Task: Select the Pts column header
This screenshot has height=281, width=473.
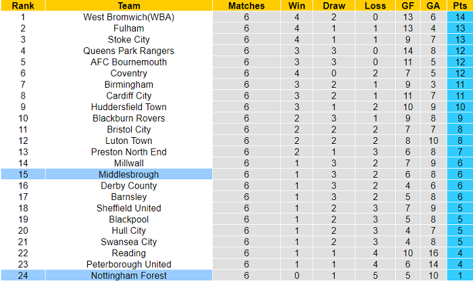Action: click(x=459, y=5)
